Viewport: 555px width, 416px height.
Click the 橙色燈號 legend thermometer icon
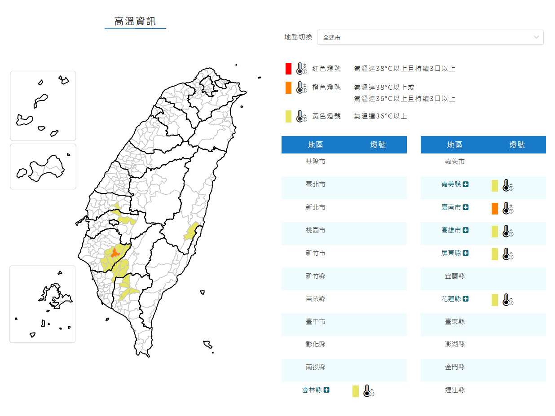(302, 88)
